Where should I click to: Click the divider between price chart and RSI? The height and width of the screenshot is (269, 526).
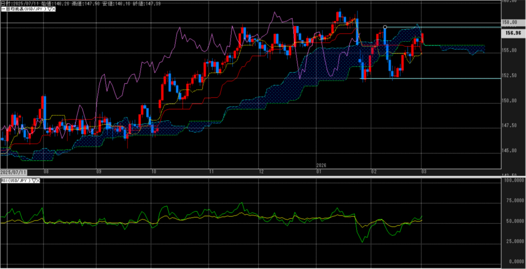(x=257, y=176)
